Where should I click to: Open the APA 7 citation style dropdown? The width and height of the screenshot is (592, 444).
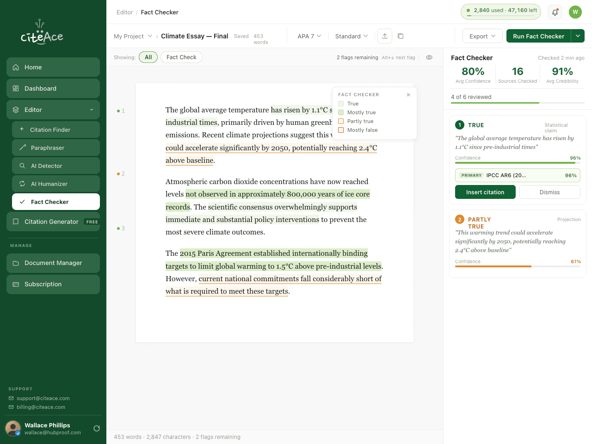309,36
